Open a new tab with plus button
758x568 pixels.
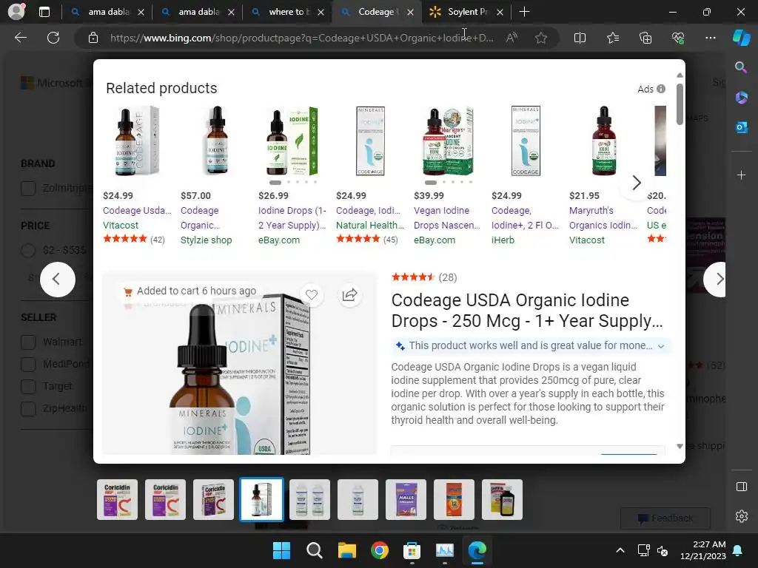tap(524, 12)
